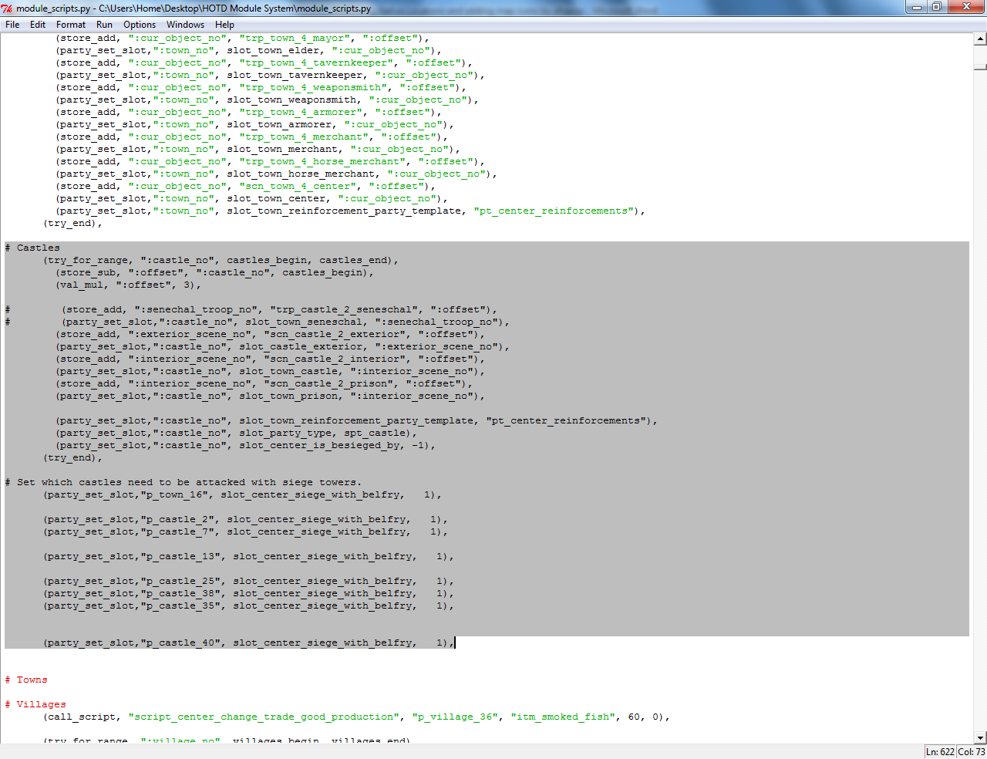Open the Format menu

(71, 25)
